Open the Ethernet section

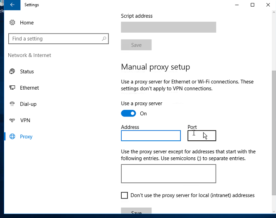pos(29,88)
